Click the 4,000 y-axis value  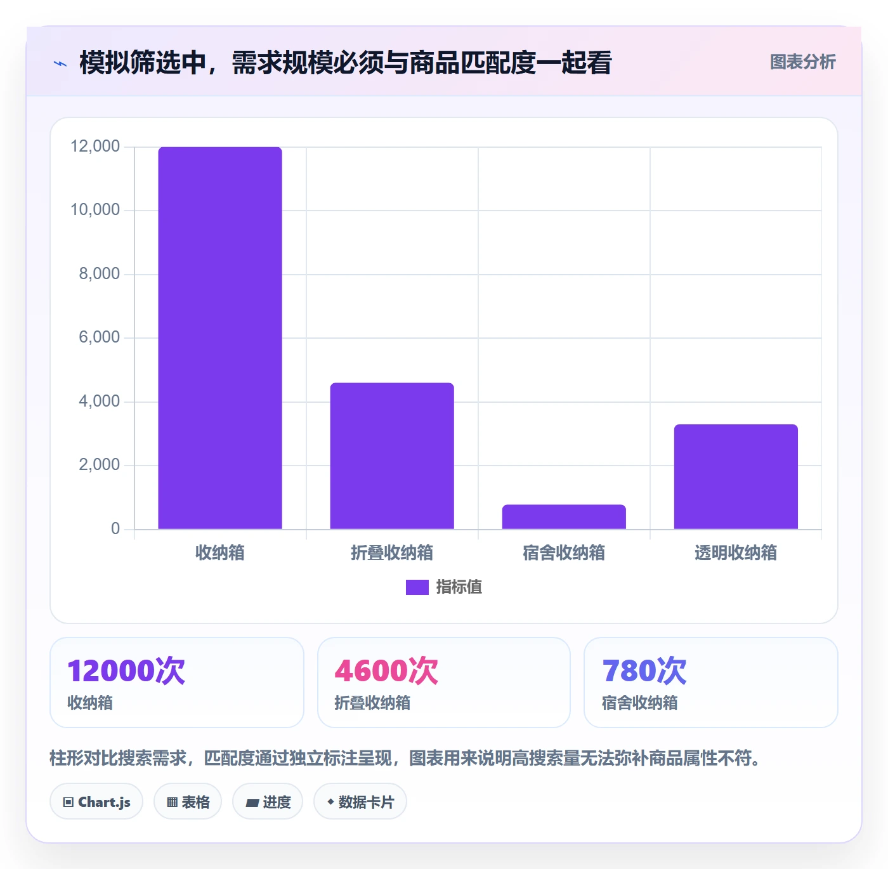click(x=99, y=402)
